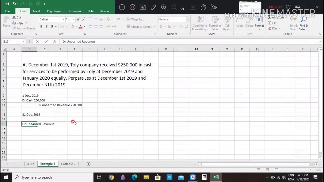Select column header G
The image size is (324, 182).
tap(105, 49)
